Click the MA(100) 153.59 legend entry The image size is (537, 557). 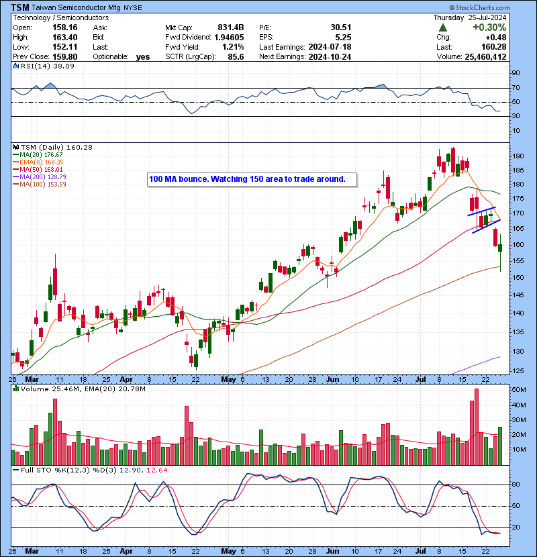[x=40, y=184]
